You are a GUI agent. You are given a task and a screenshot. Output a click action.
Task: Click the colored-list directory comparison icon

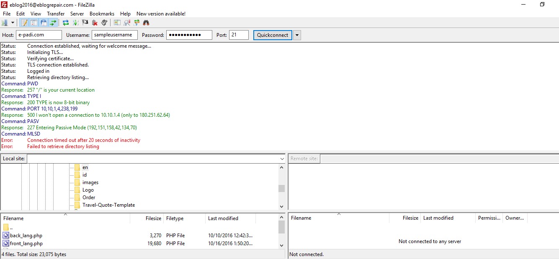point(117,23)
